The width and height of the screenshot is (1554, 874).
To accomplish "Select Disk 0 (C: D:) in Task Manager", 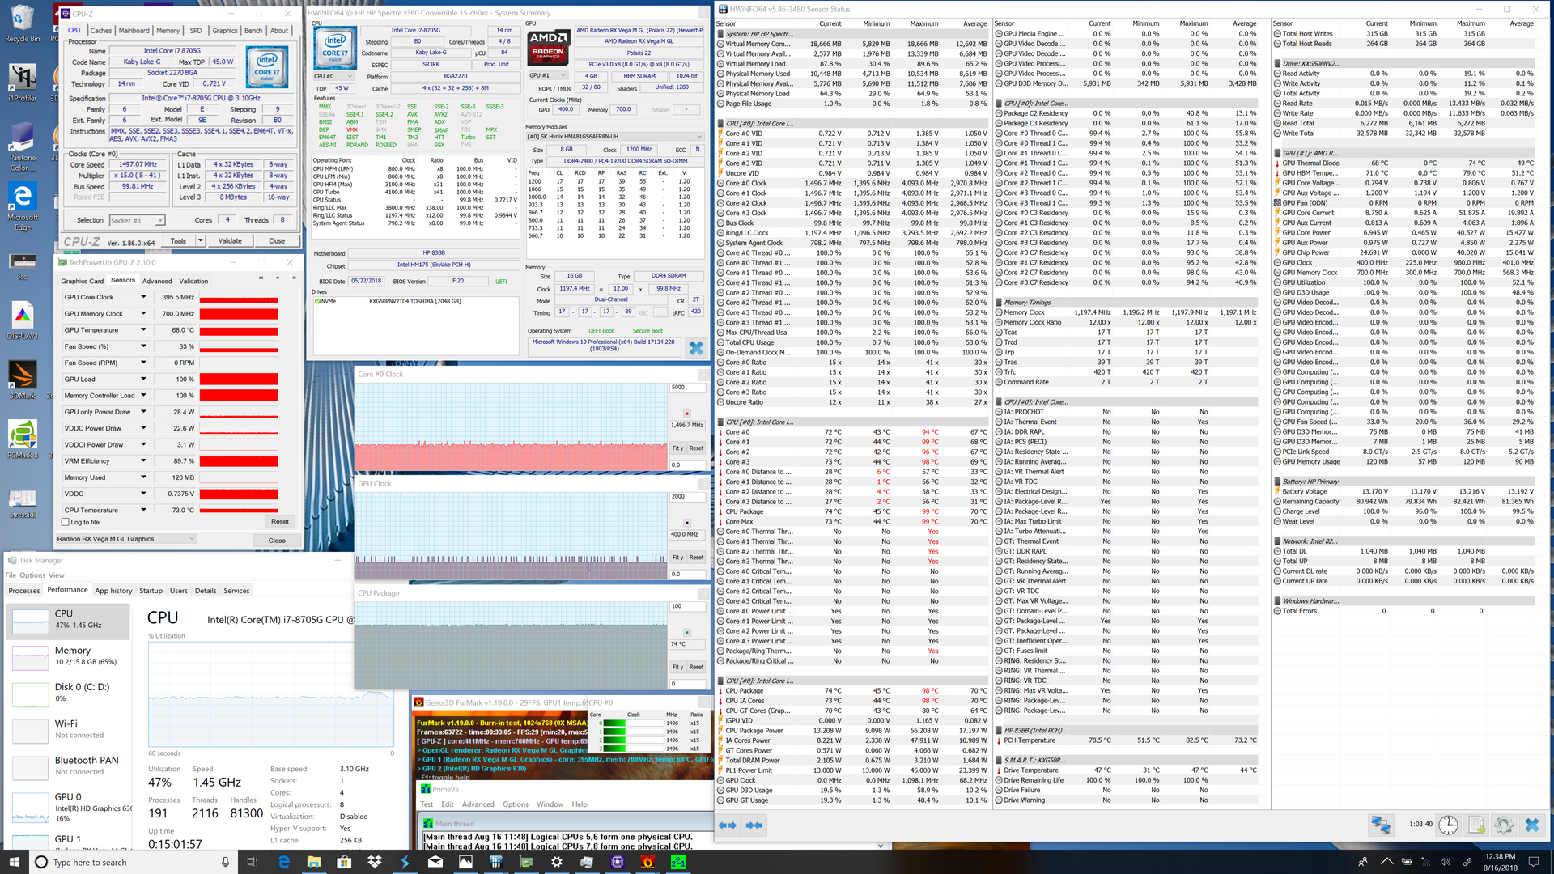I will pos(68,693).
